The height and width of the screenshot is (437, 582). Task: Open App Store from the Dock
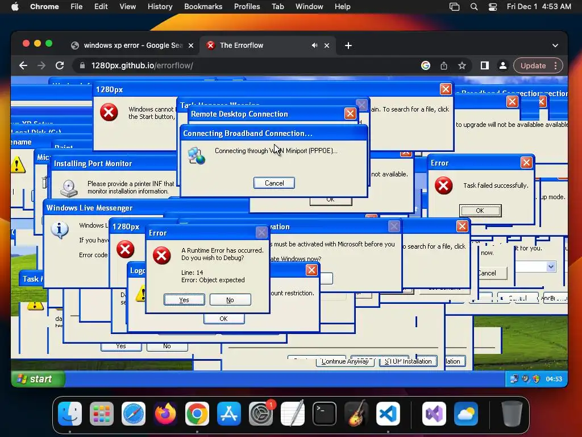point(229,414)
